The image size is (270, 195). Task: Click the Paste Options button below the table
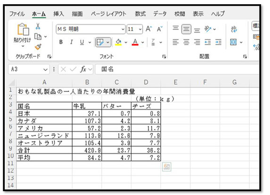point(166,167)
